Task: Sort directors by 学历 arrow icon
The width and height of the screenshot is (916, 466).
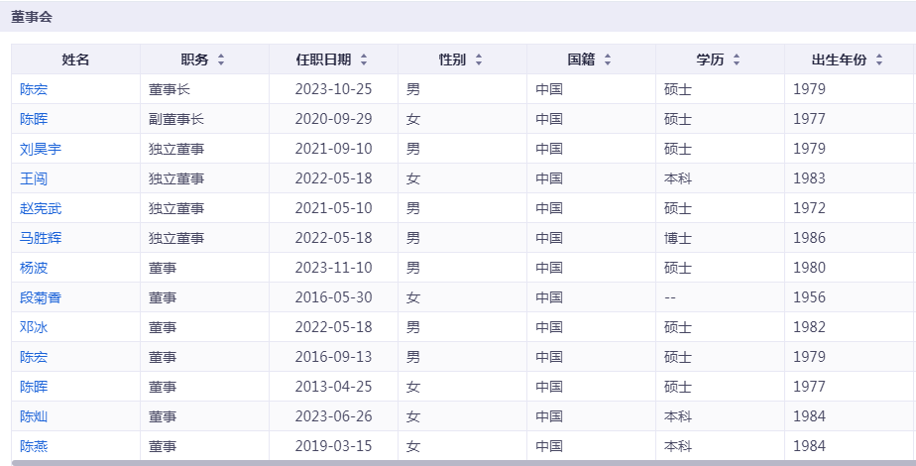Action: click(x=737, y=59)
